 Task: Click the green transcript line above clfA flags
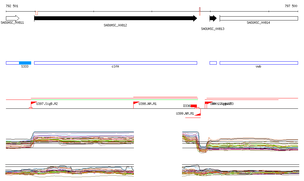point(114,100)
